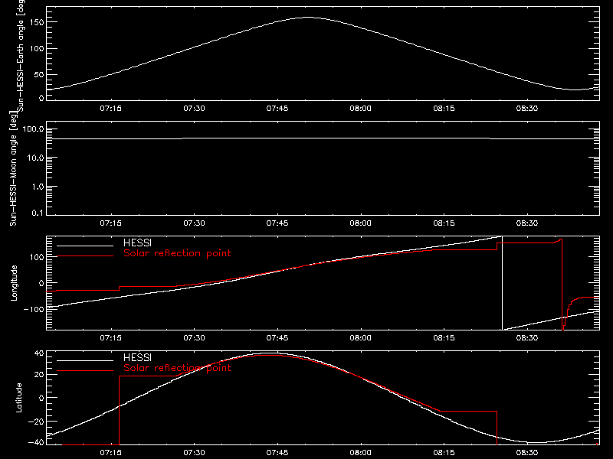Click the Sun-HESSI-Moon angle axis label

(13, 168)
